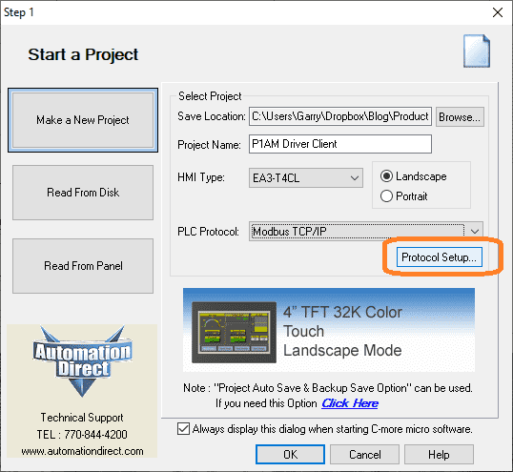Image resolution: width=513 pixels, height=472 pixels.
Task: Open Help for this dialog
Action: pos(439,454)
